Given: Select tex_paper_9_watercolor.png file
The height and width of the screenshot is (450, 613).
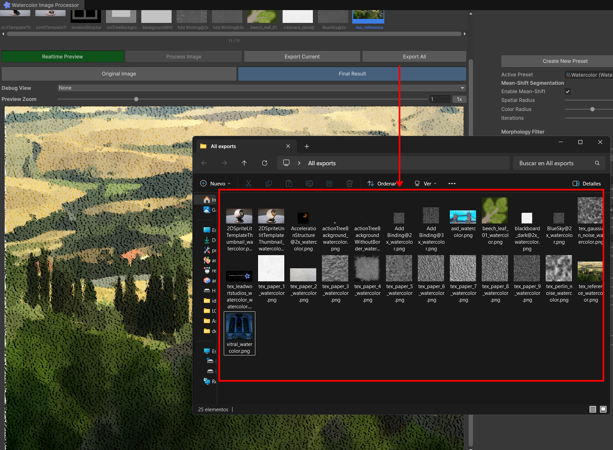Looking at the screenshot, I should click(527, 279).
